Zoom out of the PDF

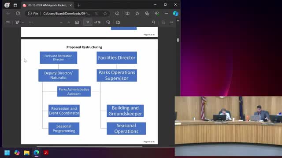(x=61, y=22)
